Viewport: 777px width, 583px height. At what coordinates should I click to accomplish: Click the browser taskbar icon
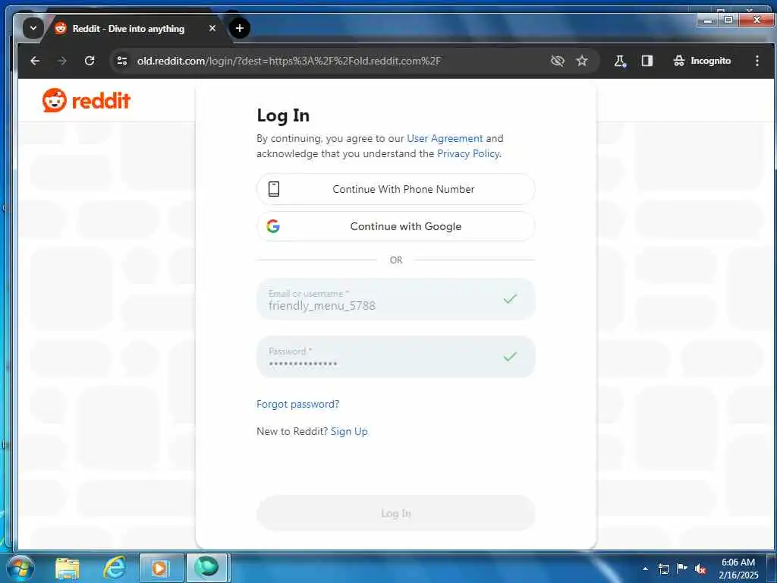[206, 568]
